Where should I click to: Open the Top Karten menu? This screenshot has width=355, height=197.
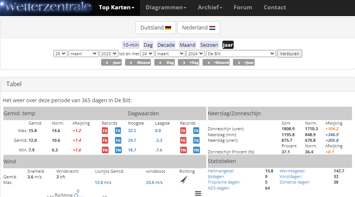[116, 7]
